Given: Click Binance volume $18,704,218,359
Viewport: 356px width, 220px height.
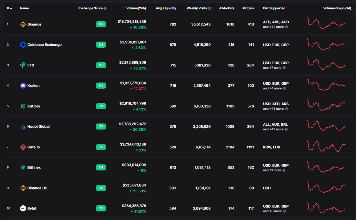Looking at the screenshot, I should pyautogui.click(x=132, y=22).
